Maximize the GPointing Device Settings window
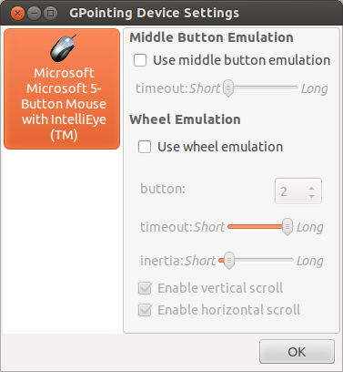The image size is (343, 372). point(50,13)
